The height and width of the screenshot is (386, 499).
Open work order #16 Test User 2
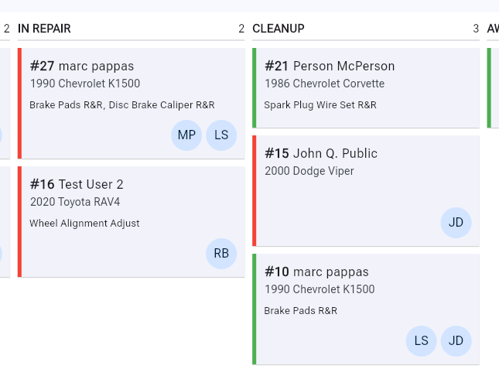[x=77, y=185]
